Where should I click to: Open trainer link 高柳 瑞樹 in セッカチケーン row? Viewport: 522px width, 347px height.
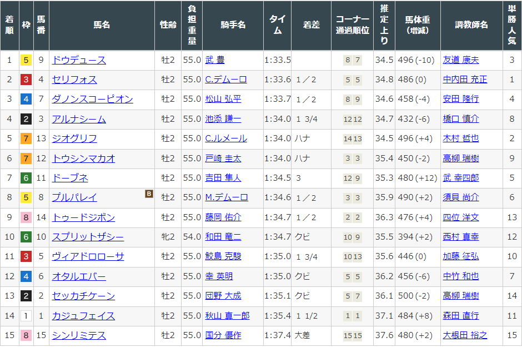(461, 296)
